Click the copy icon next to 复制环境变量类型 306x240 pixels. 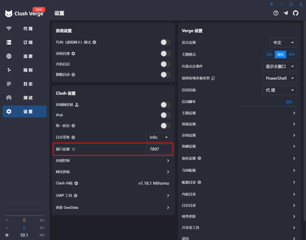213,78
